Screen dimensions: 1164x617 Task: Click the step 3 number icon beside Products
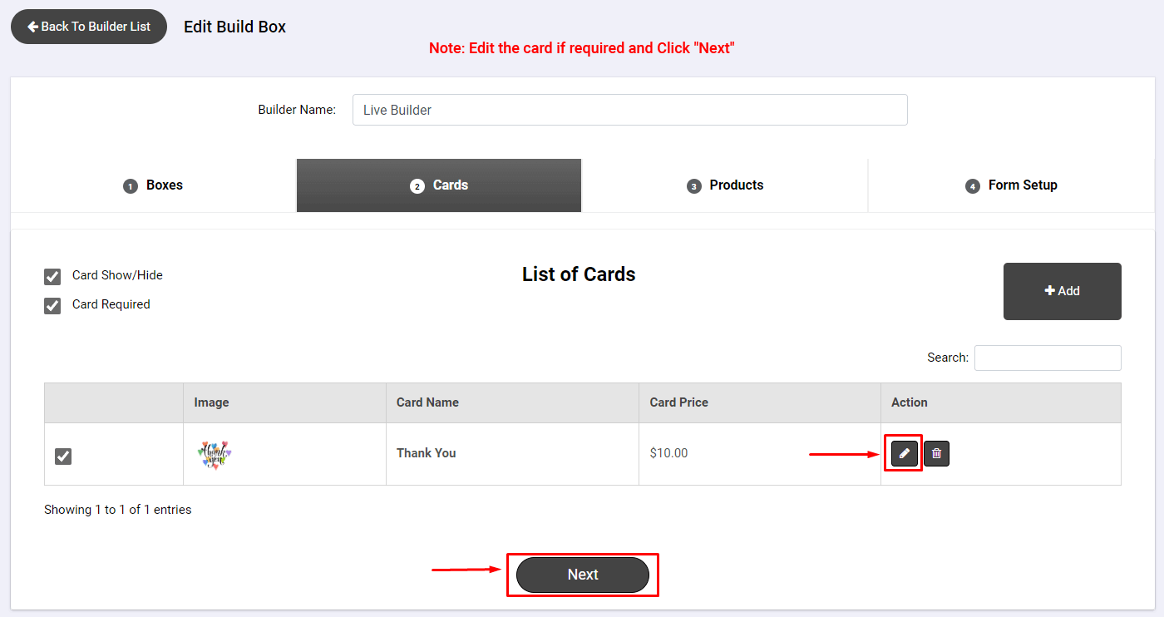(x=694, y=186)
